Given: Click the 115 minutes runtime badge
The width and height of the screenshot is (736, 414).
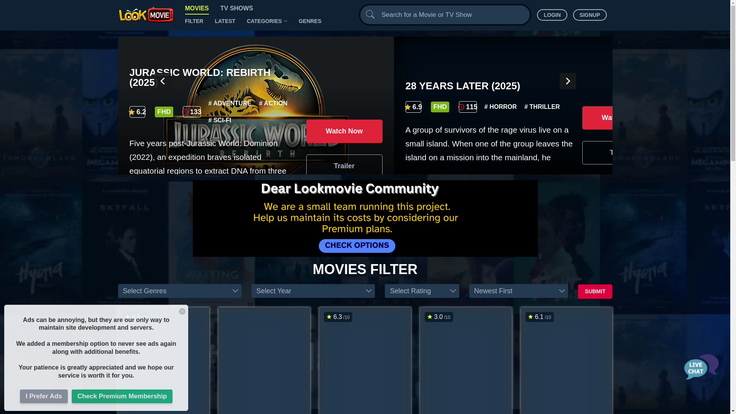Looking at the screenshot, I should 468,107.
